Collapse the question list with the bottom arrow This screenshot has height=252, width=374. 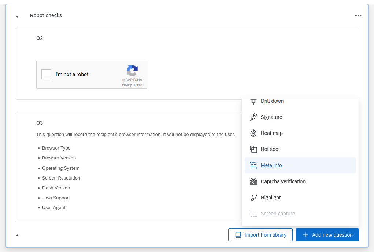(x=17, y=236)
